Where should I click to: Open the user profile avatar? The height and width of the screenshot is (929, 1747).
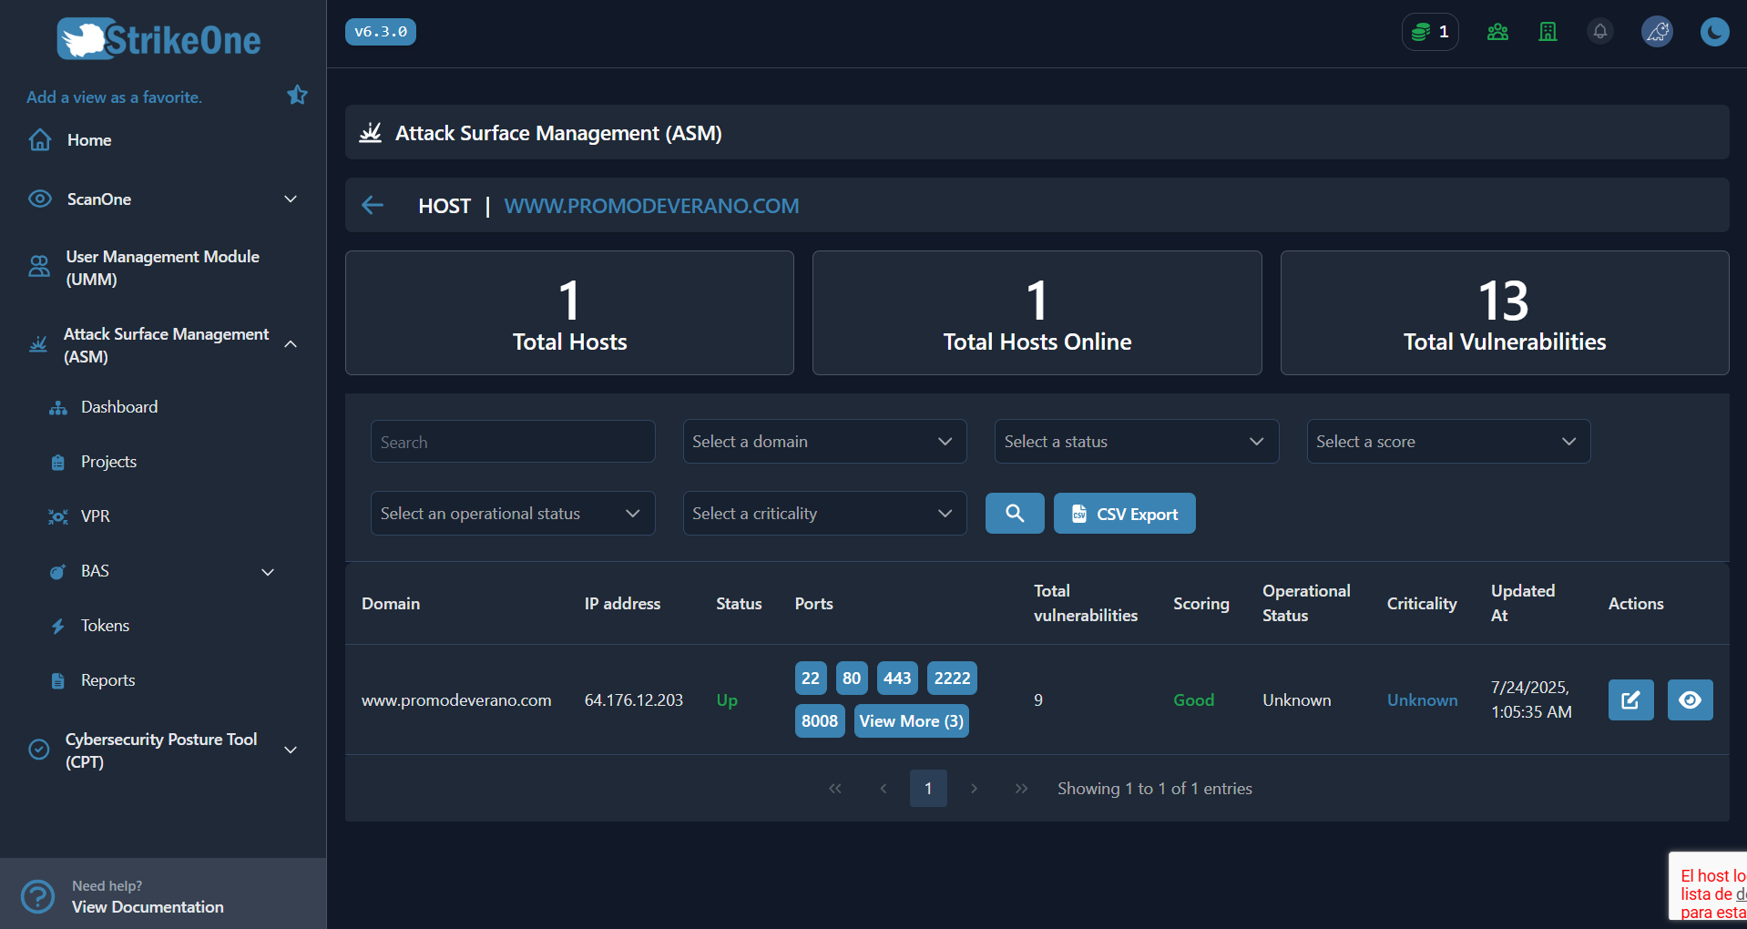click(x=1657, y=32)
